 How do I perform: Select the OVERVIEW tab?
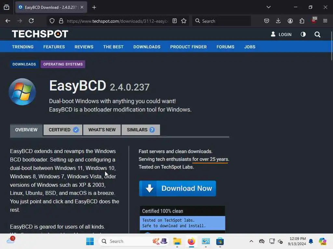point(26,130)
